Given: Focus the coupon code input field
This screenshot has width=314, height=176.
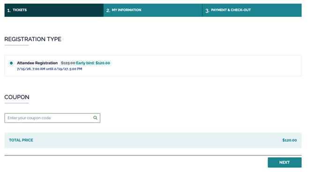Looking at the screenshot, I should 52,118.
